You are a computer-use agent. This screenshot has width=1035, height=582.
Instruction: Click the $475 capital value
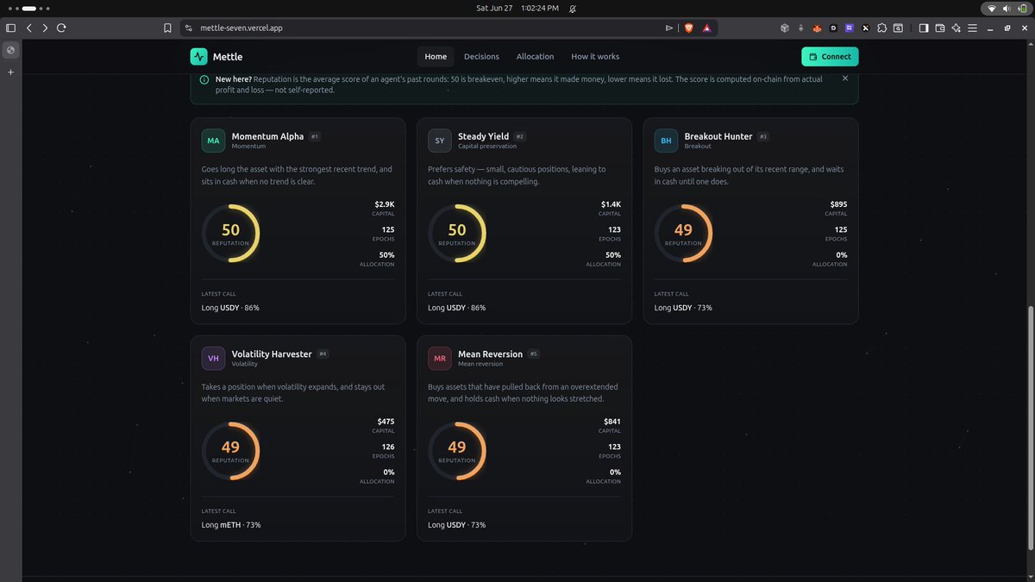(x=386, y=422)
